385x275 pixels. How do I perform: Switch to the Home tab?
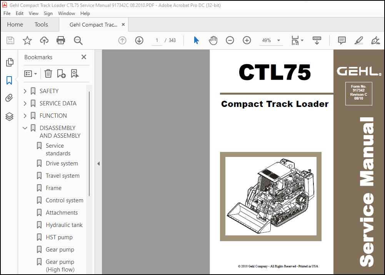[15, 25]
